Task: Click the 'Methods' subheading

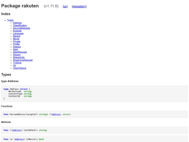Action: click(x=6, y=122)
